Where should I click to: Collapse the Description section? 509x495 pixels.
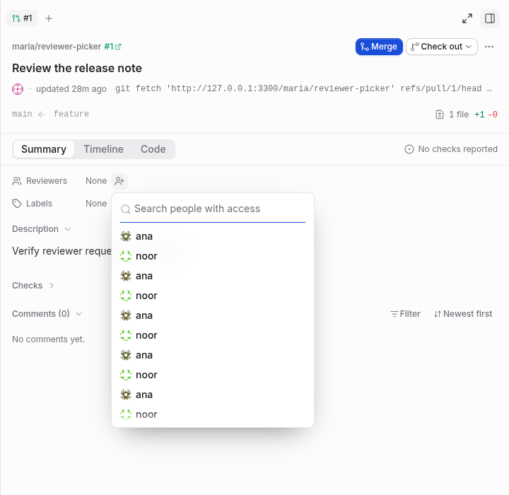click(41, 229)
